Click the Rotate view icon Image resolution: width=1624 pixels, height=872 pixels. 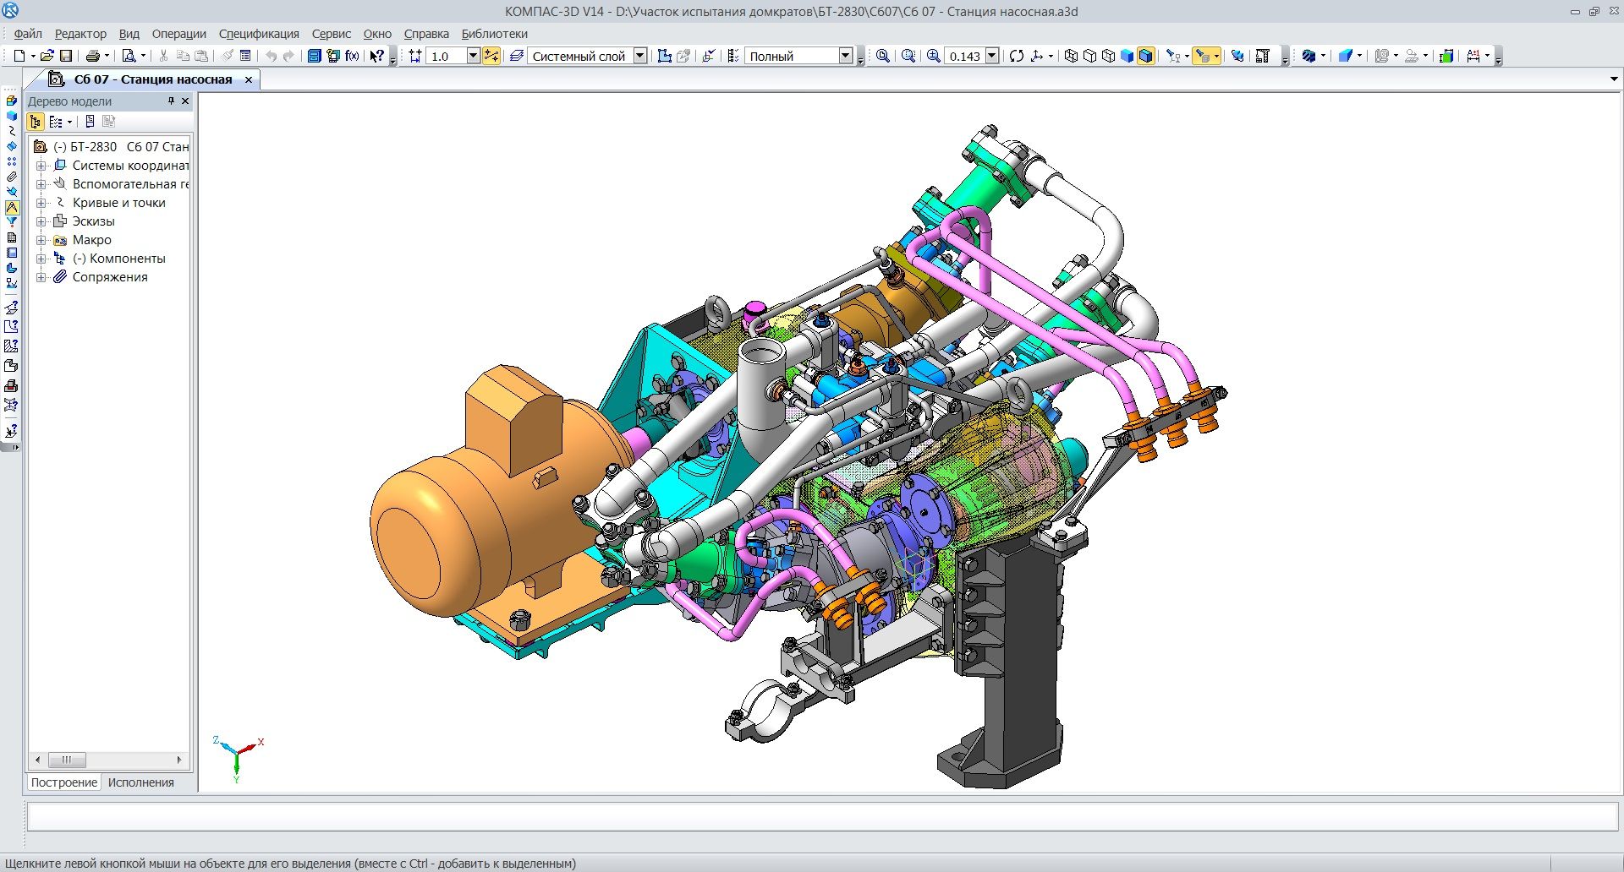click(1017, 56)
